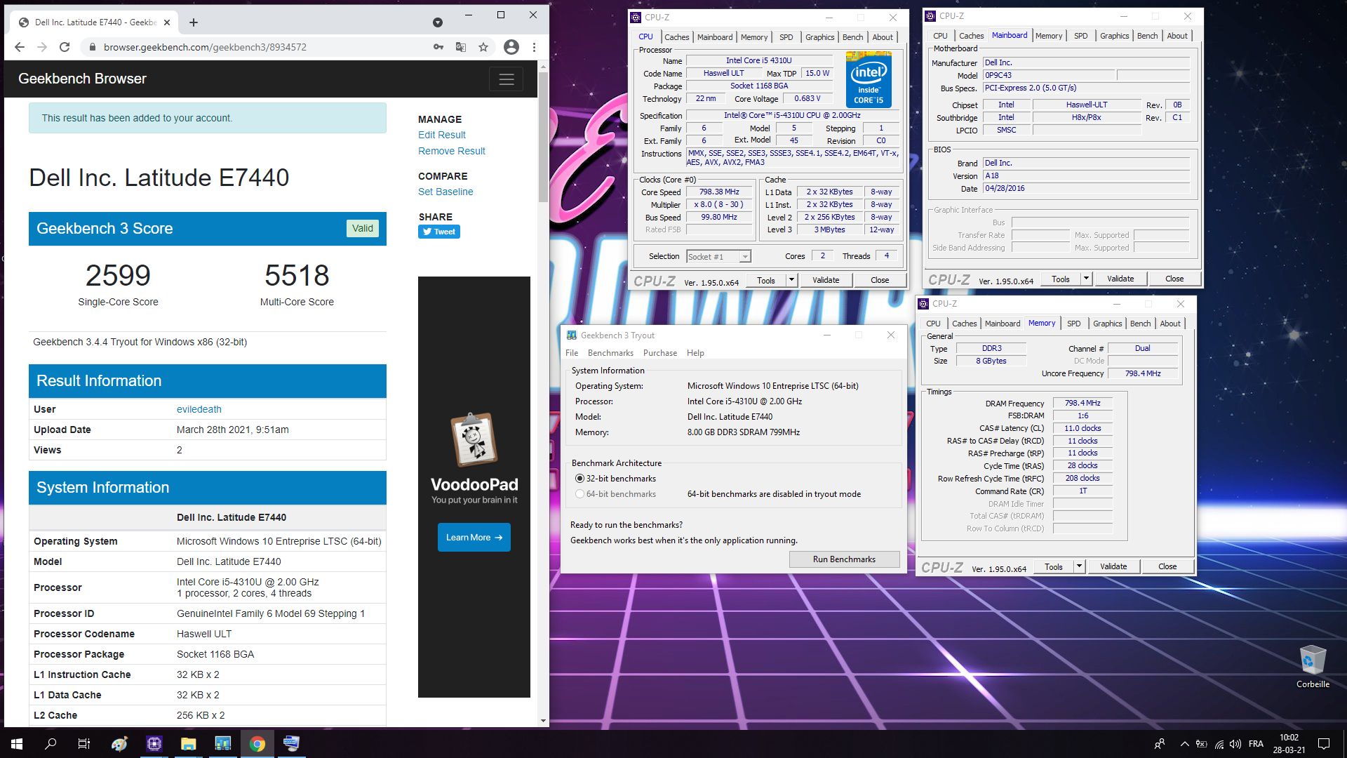Click Learn More in VoodooPad ad
Viewport: 1347px width, 758px height.
tap(474, 538)
